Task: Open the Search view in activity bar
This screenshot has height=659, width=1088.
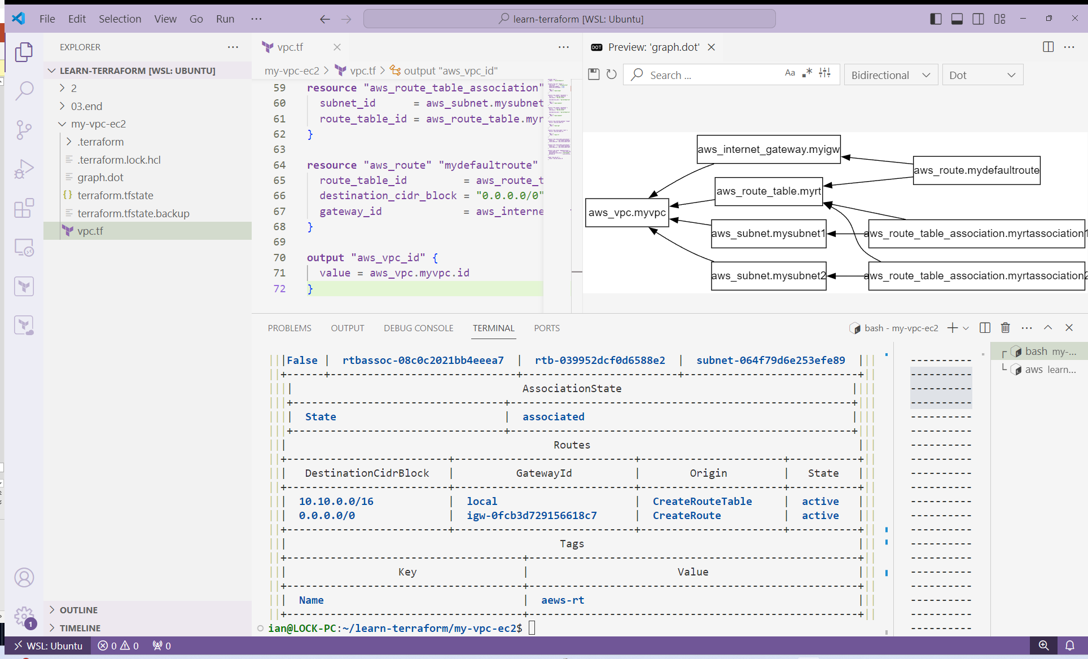Action: pyautogui.click(x=24, y=90)
